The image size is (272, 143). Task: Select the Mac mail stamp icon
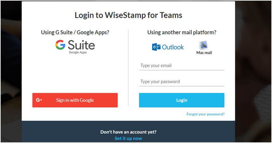tap(204, 45)
